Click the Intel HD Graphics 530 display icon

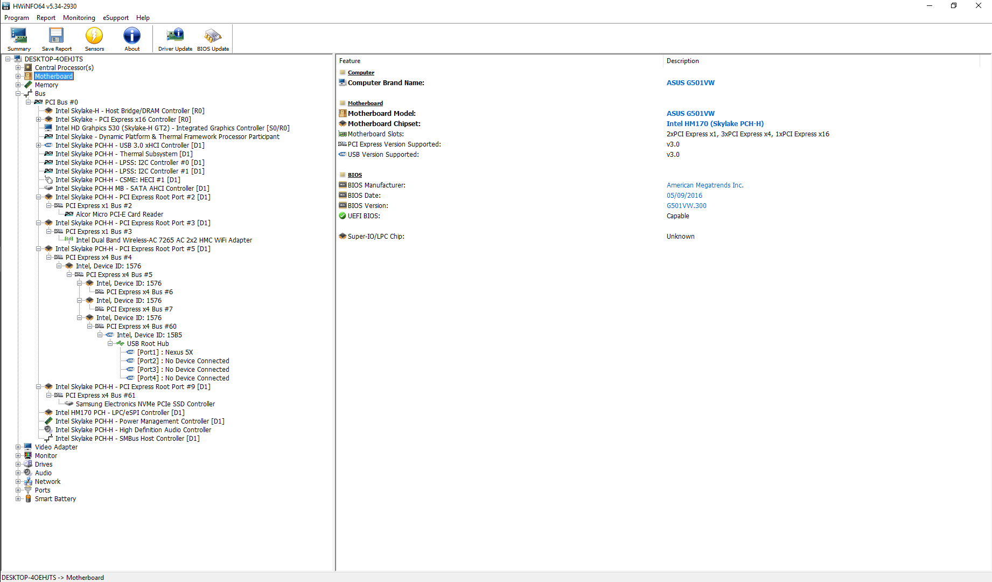tap(48, 128)
